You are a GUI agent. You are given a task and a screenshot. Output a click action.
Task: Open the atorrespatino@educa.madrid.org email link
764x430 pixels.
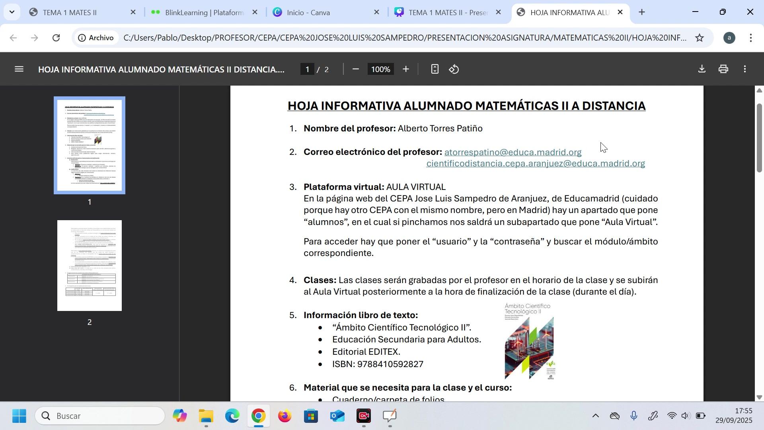click(513, 152)
